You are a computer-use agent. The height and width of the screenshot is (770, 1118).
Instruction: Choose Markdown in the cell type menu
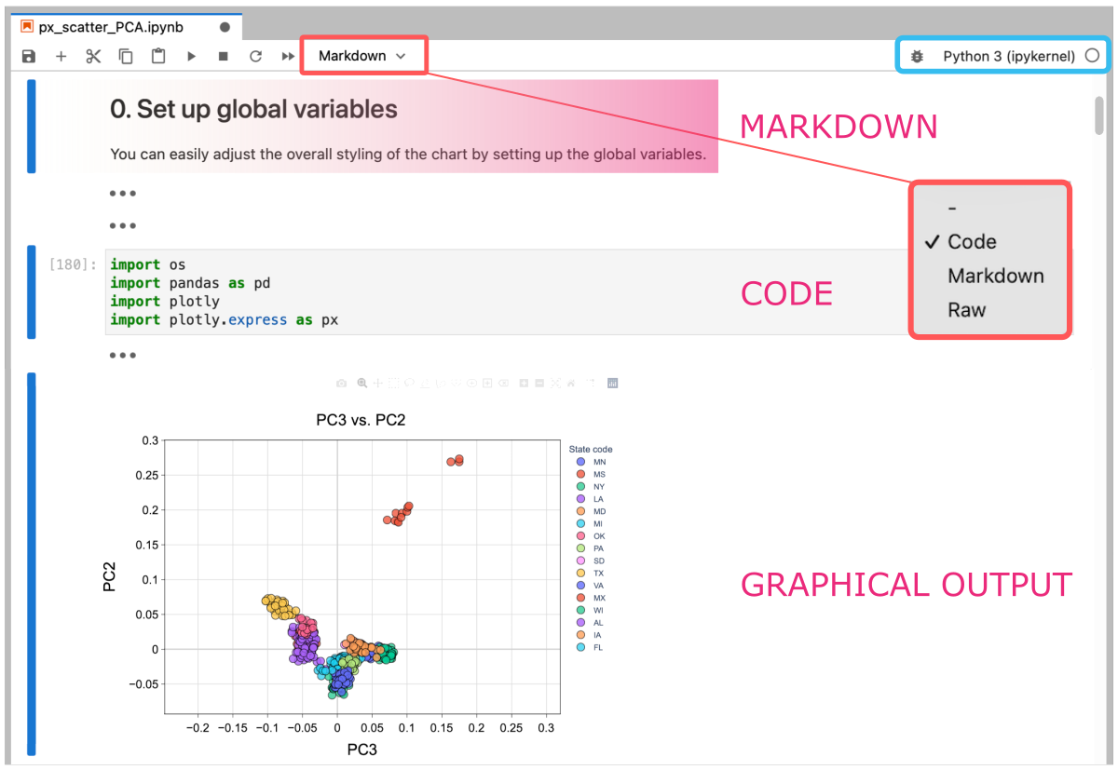pyautogui.click(x=995, y=276)
